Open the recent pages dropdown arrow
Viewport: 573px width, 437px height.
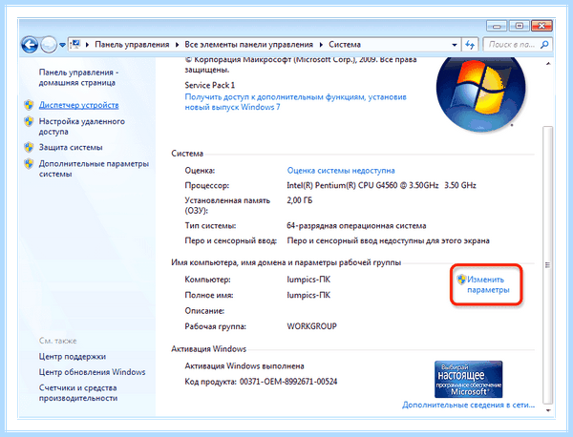(62, 45)
